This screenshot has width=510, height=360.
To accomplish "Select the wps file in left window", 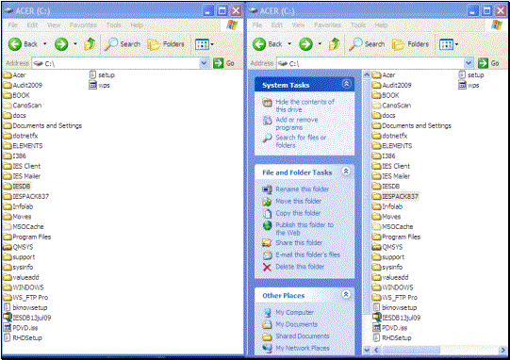I will coord(100,85).
